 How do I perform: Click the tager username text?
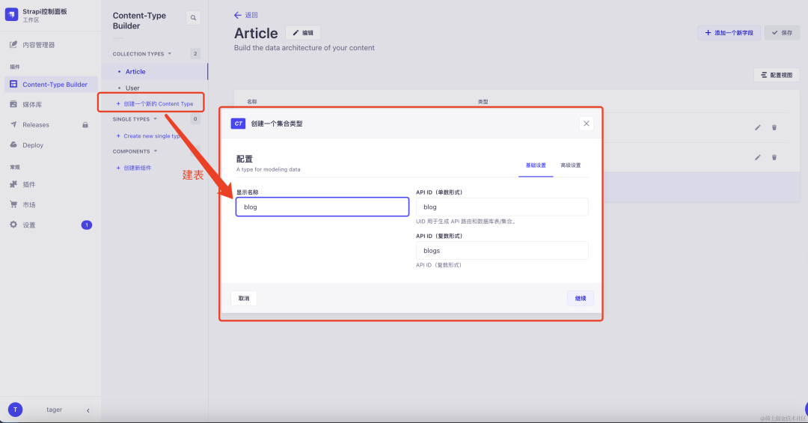(x=54, y=410)
